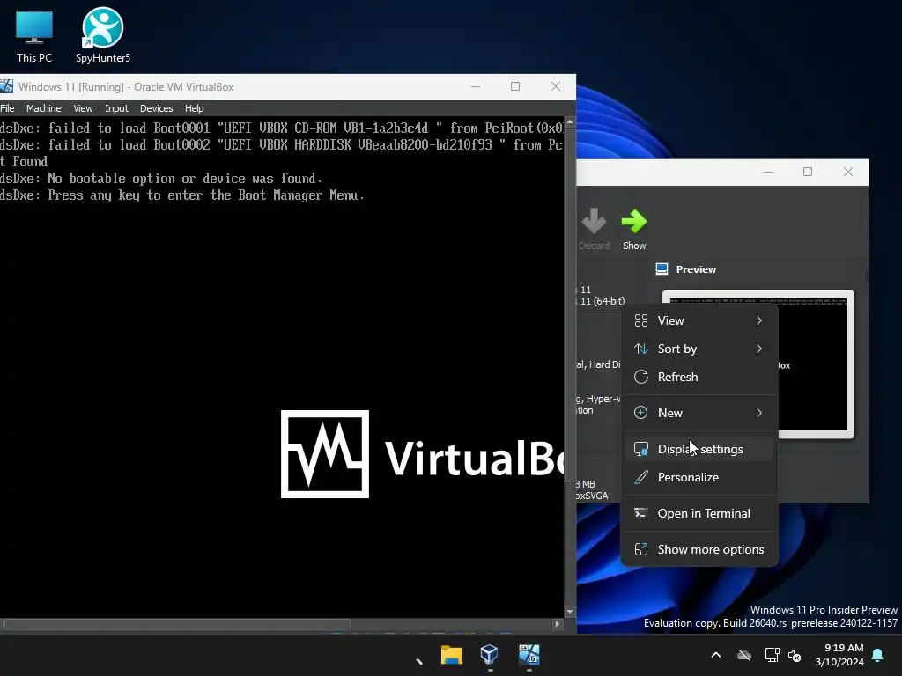This screenshot has height=676, width=902.
Task: Maximize the VirtualBox Manager window
Action: pos(808,172)
